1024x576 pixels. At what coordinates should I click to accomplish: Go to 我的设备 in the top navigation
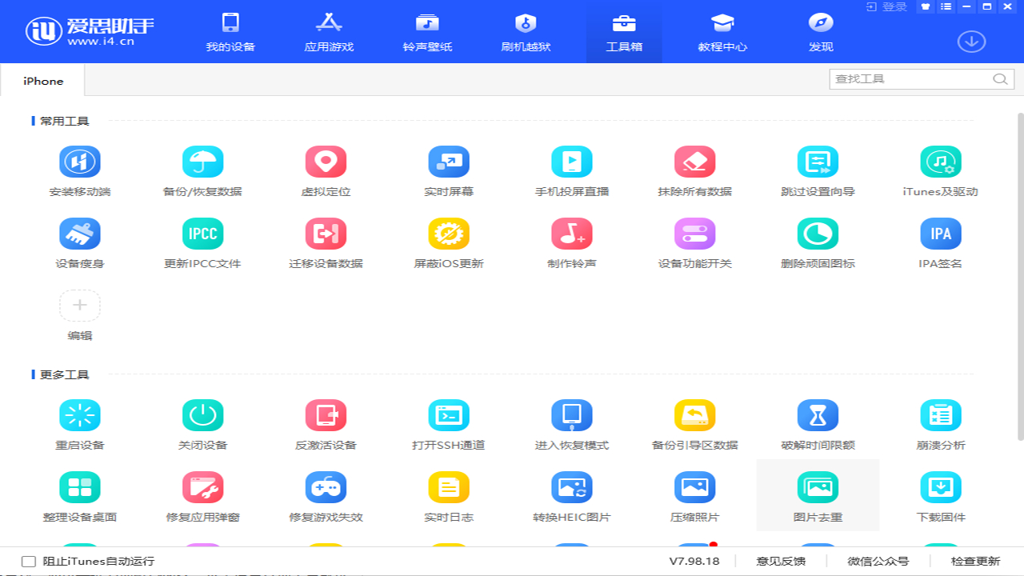tap(230, 32)
